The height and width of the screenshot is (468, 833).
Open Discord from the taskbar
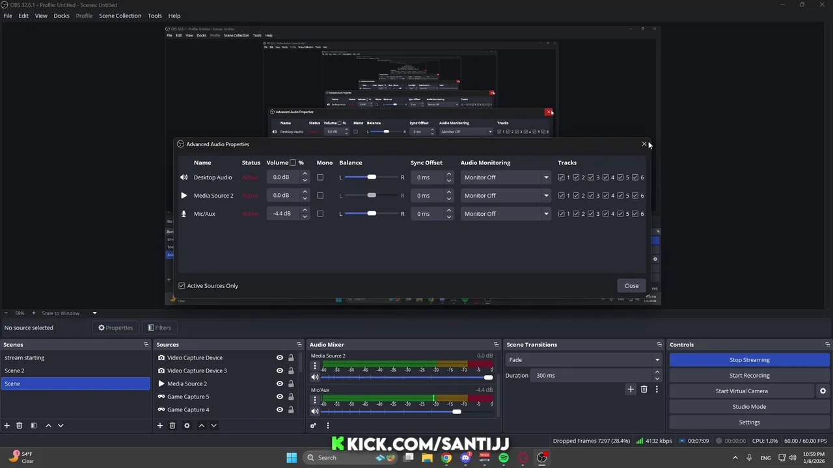coord(465,458)
